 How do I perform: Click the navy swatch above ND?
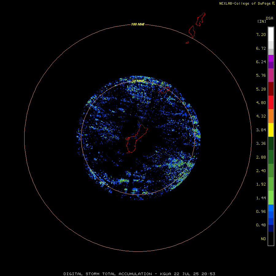271,228
